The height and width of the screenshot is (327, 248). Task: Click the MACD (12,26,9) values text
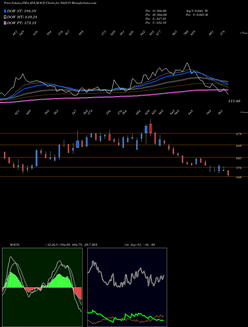click(x=68, y=245)
